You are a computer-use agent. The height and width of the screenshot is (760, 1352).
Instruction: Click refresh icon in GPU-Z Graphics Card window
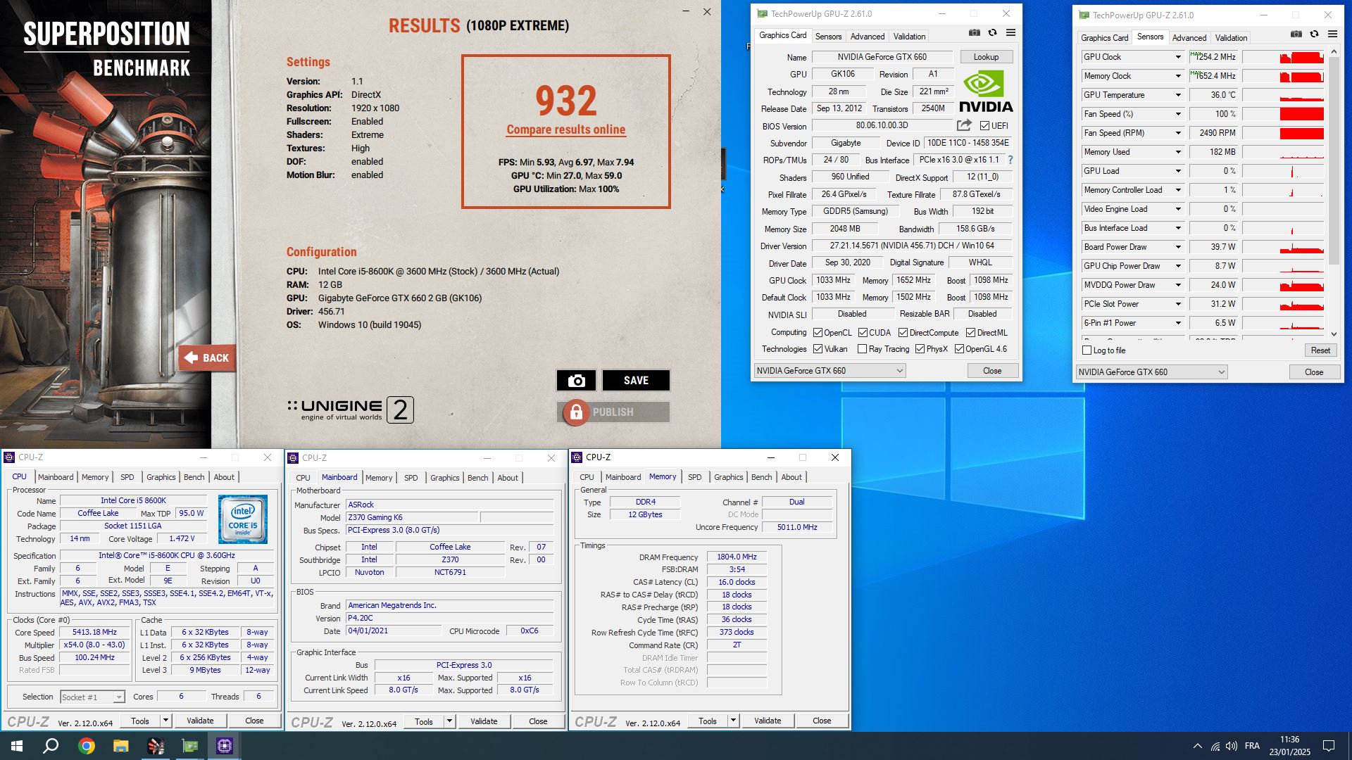tap(992, 33)
